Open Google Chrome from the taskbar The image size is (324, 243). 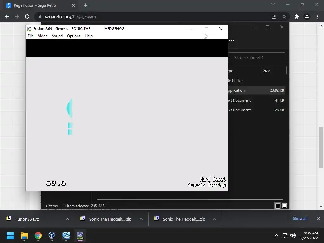[38, 235]
